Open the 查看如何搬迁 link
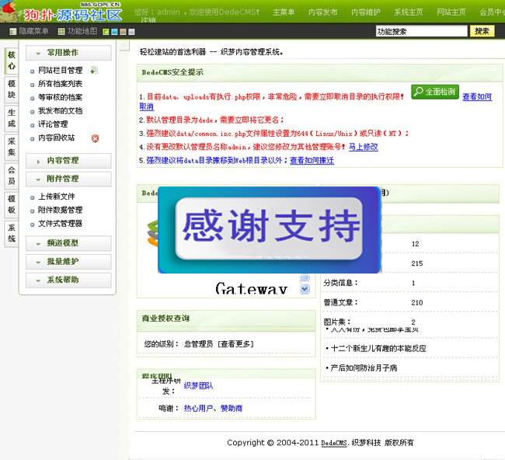Image resolution: width=505 pixels, height=460 pixels. (x=312, y=160)
